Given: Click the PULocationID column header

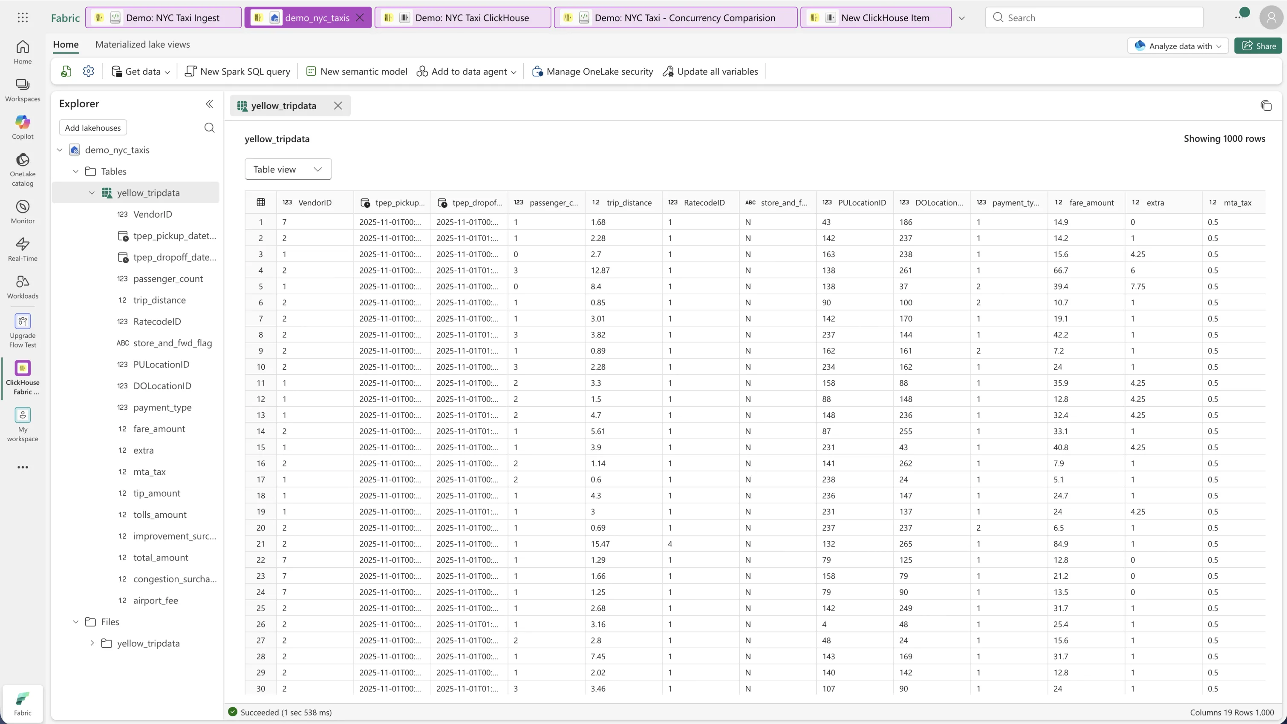Looking at the screenshot, I should (855, 202).
